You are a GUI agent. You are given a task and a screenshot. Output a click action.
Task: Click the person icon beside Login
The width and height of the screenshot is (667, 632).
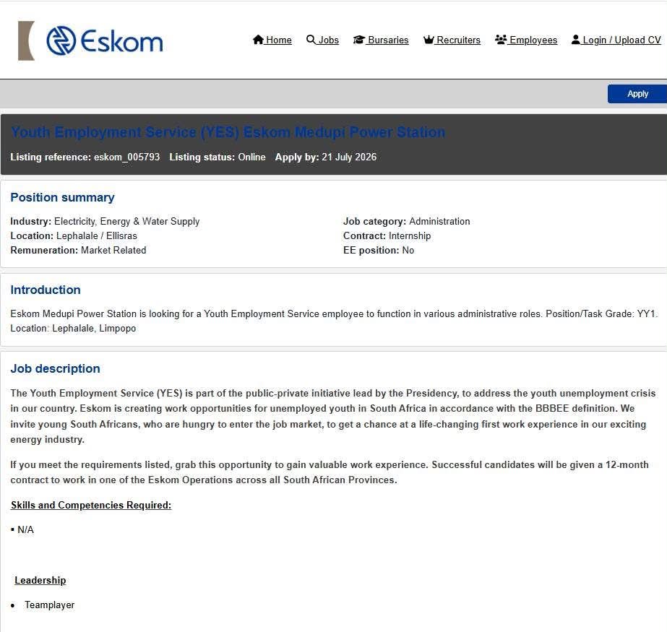(575, 40)
